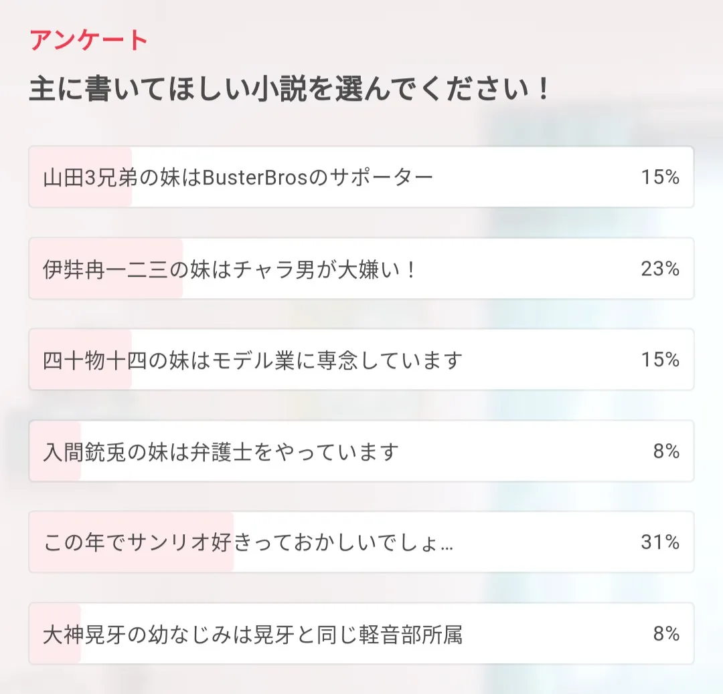Click the 8% result for 入間銃兎 option
This screenshot has height=694, width=723.
pyautogui.click(x=666, y=451)
